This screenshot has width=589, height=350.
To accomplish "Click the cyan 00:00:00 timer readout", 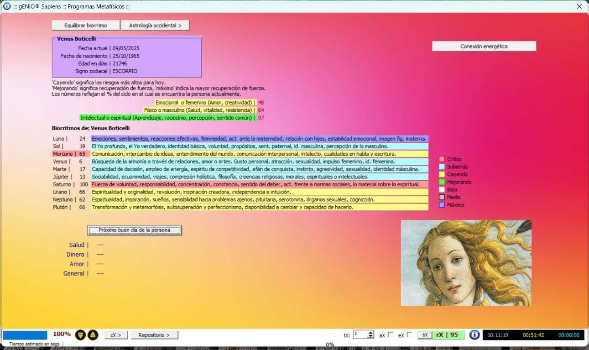I will (568, 335).
